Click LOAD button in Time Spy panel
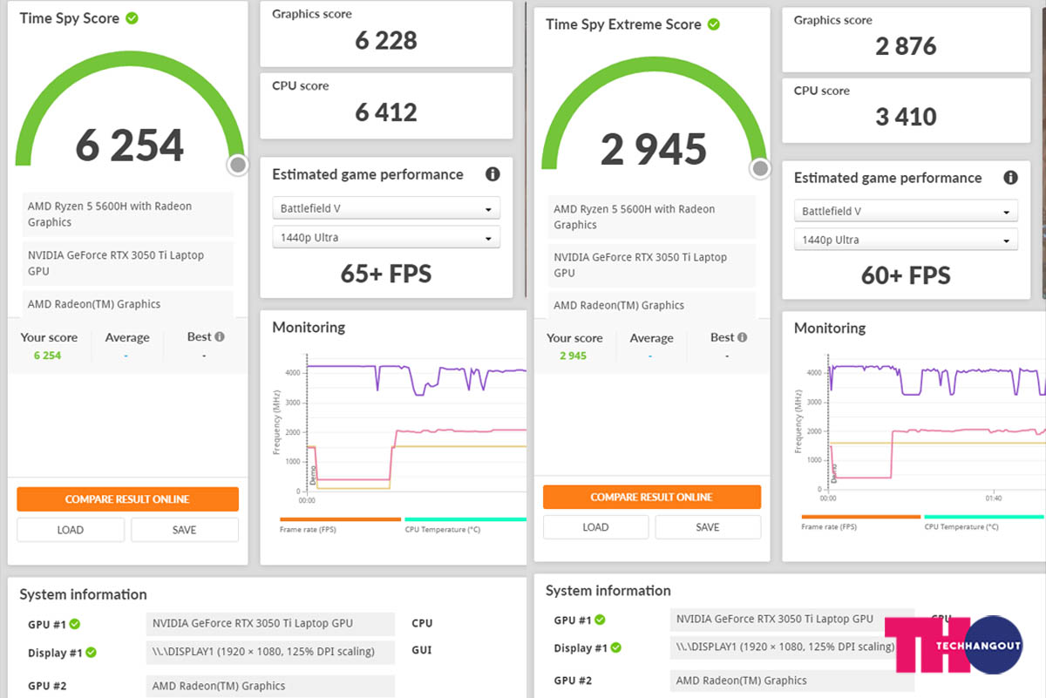Image resolution: width=1046 pixels, height=698 pixels. 71,530
